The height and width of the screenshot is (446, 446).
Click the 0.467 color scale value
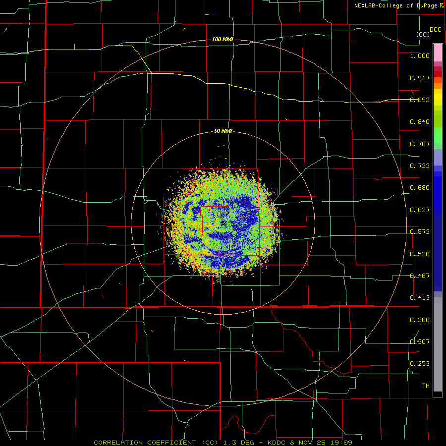(x=420, y=276)
